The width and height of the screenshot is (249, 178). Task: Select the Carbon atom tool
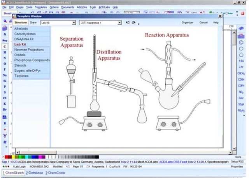[5, 47]
